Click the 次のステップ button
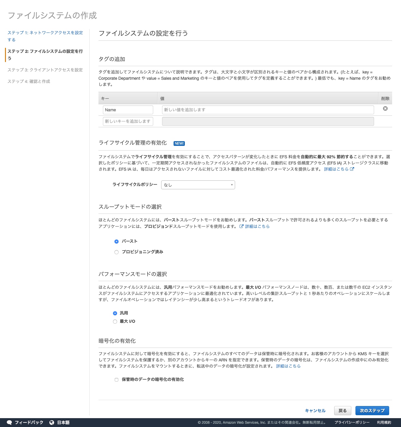 coord(372,410)
